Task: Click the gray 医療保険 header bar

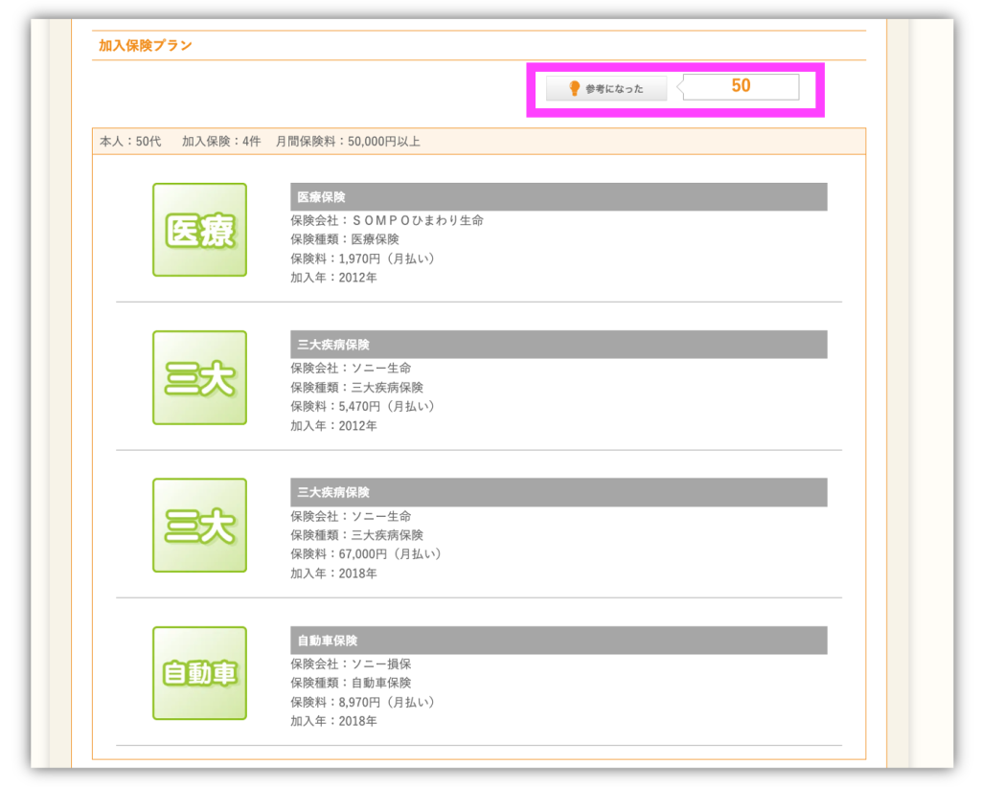Action: (x=559, y=197)
